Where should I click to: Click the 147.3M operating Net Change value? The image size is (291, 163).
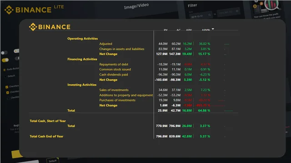[175, 54]
